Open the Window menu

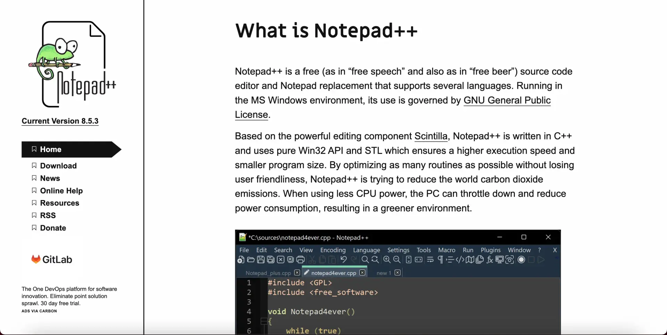coord(519,250)
